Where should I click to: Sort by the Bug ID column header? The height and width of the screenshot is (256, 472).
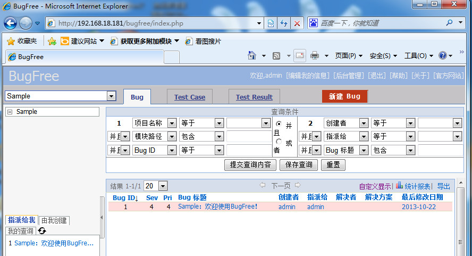[x=125, y=198]
